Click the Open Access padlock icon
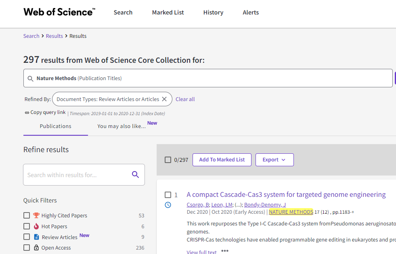 [36, 248]
